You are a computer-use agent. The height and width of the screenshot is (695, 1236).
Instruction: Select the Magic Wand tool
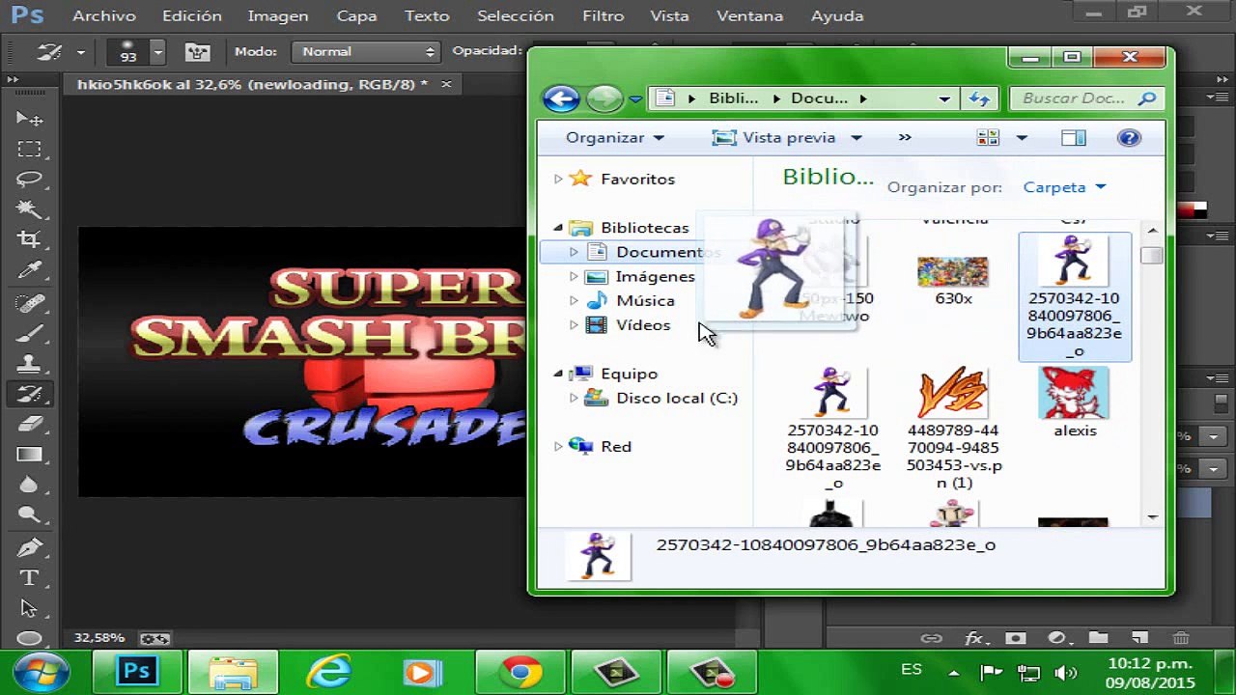click(x=29, y=209)
